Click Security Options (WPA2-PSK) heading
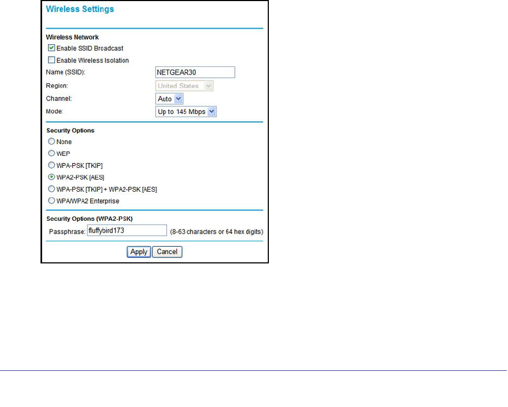Viewport: 508px width, 407px height. point(90,219)
